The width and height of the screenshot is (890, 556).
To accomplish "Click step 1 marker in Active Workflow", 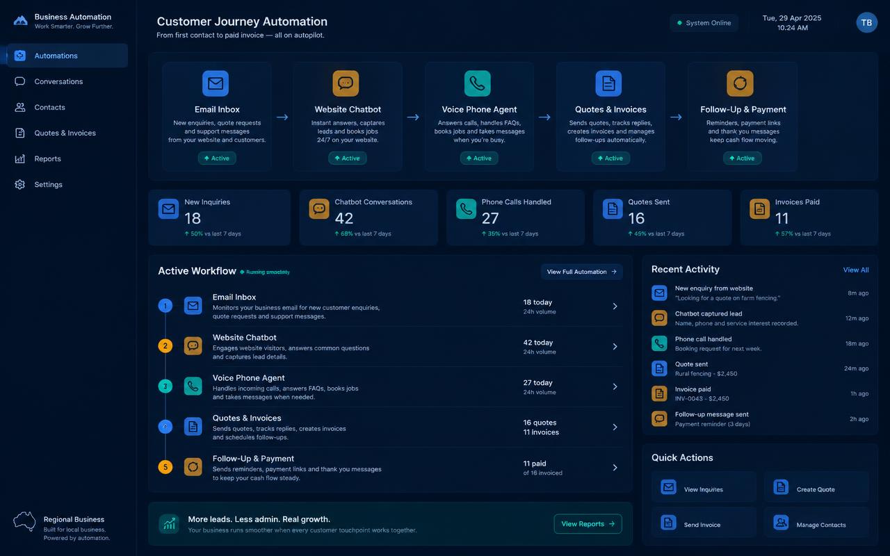I will [x=165, y=305].
